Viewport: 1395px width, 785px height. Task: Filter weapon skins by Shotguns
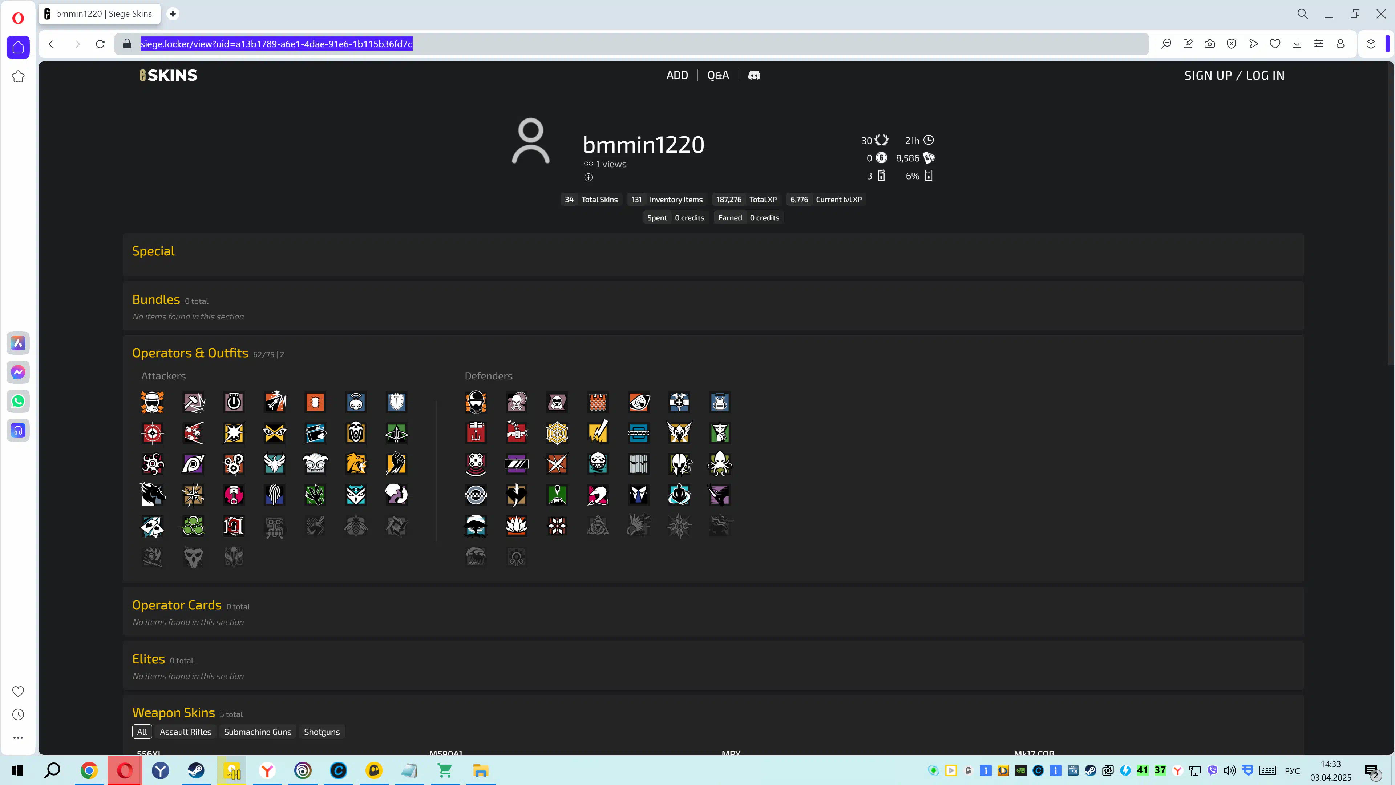[x=322, y=732]
